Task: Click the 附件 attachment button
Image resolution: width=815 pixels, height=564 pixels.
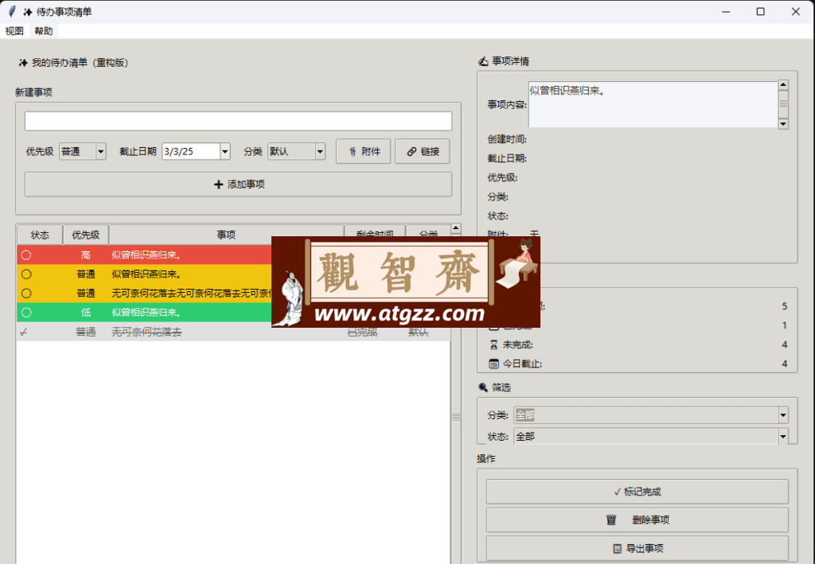Action: point(363,151)
